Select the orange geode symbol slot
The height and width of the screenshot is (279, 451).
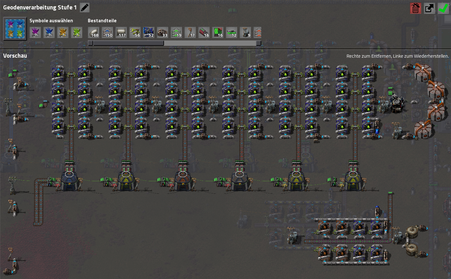click(63, 32)
